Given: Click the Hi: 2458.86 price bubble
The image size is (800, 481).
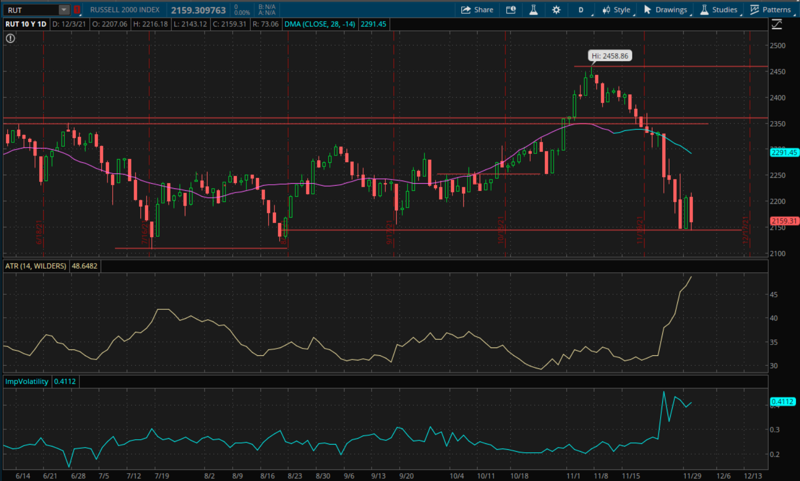Looking at the screenshot, I should (610, 56).
